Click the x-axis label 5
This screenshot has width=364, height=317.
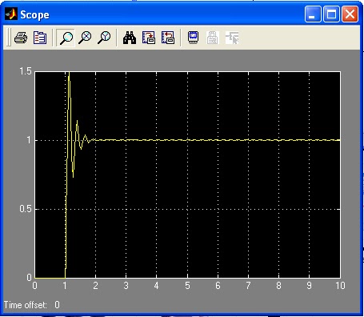click(x=187, y=286)
